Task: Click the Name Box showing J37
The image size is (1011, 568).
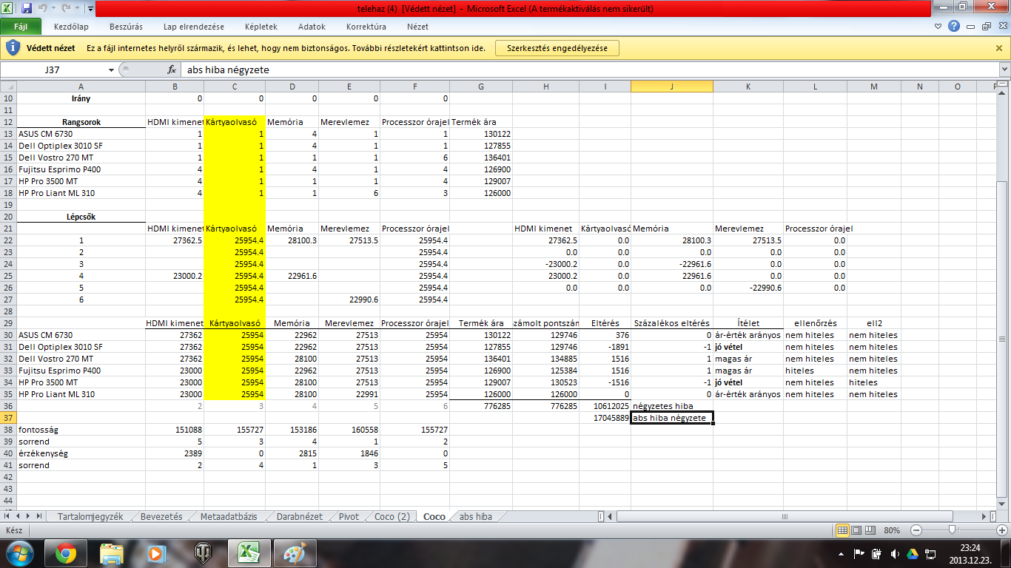Action: pyautogui.click(x=53, y=70)
